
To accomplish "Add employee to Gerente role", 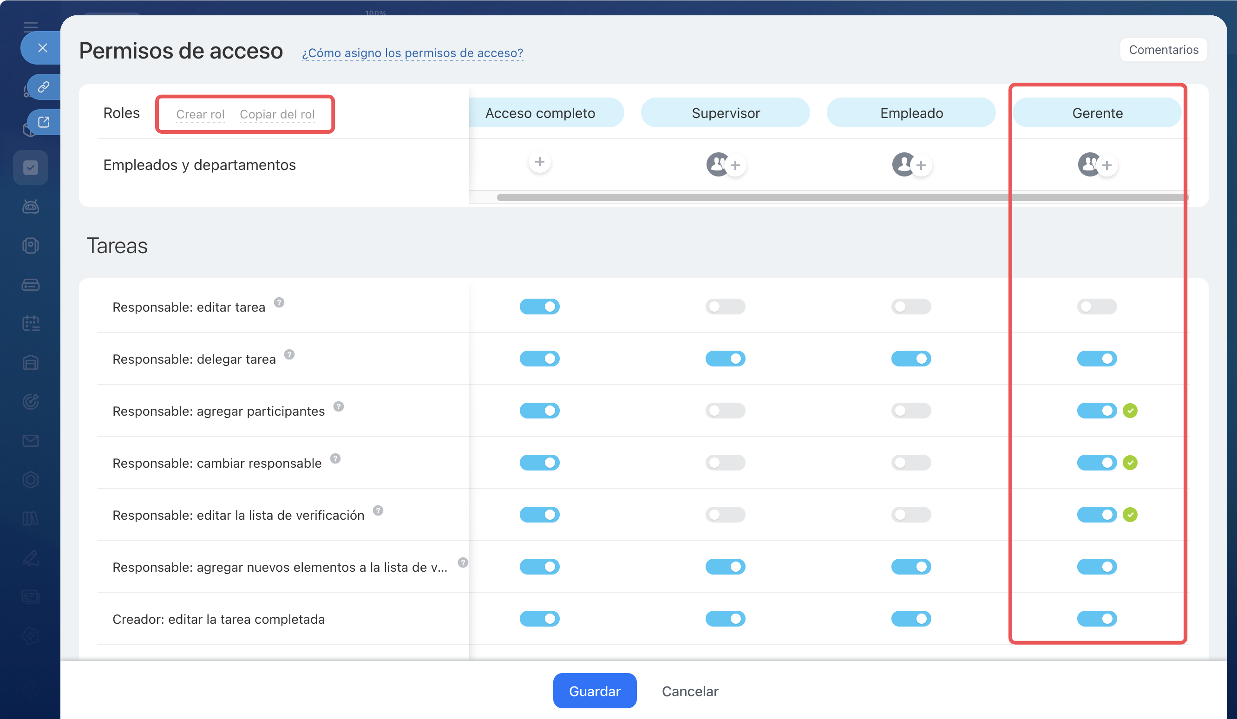I will [x=1106, y=165].
